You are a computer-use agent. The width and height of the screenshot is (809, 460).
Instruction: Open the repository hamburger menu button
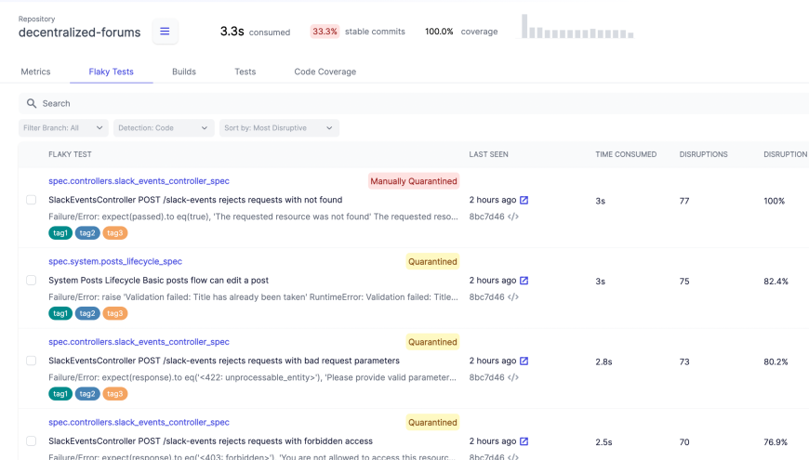coord(165,32)
